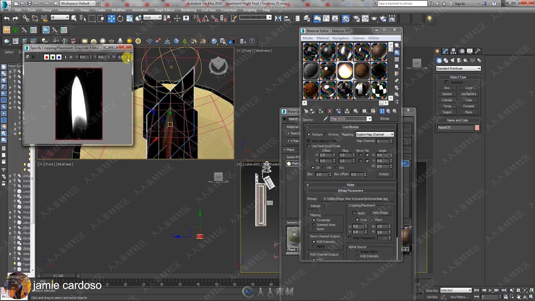Viewport: 535px width, 301px height.
Task: Enable Use Real-World Scale checkbox
Action: click(x=309, y=145)
